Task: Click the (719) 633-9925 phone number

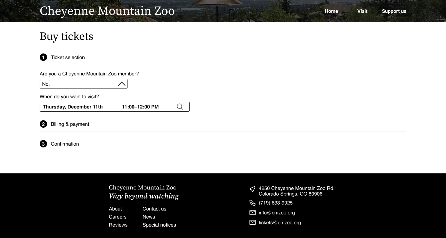Action: tap(276, 203)
